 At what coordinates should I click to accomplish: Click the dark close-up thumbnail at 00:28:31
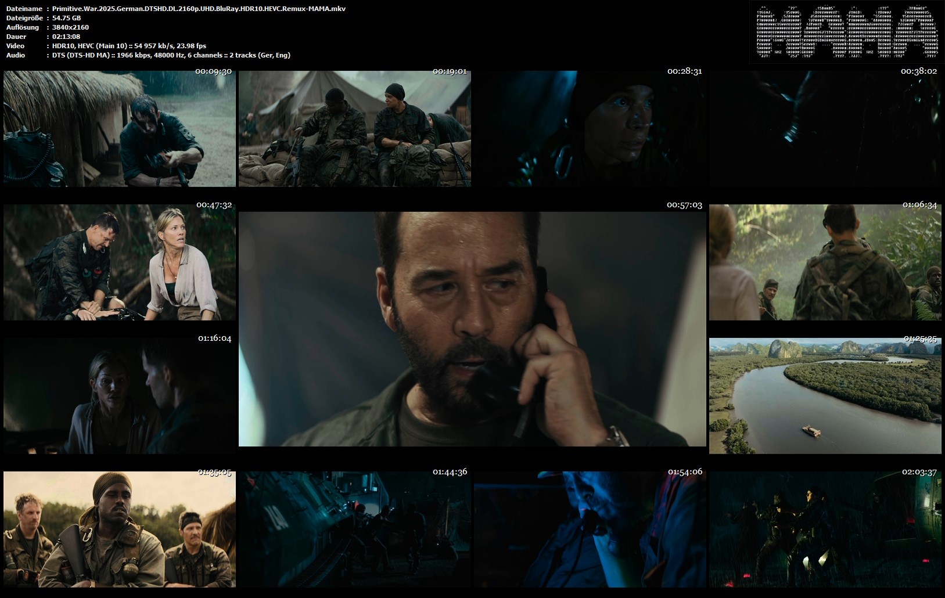tap(590, 129)
